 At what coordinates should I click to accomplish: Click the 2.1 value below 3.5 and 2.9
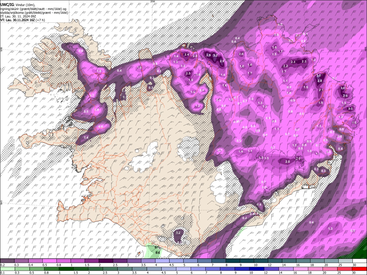pyautogui.click(x=321, y=90)
